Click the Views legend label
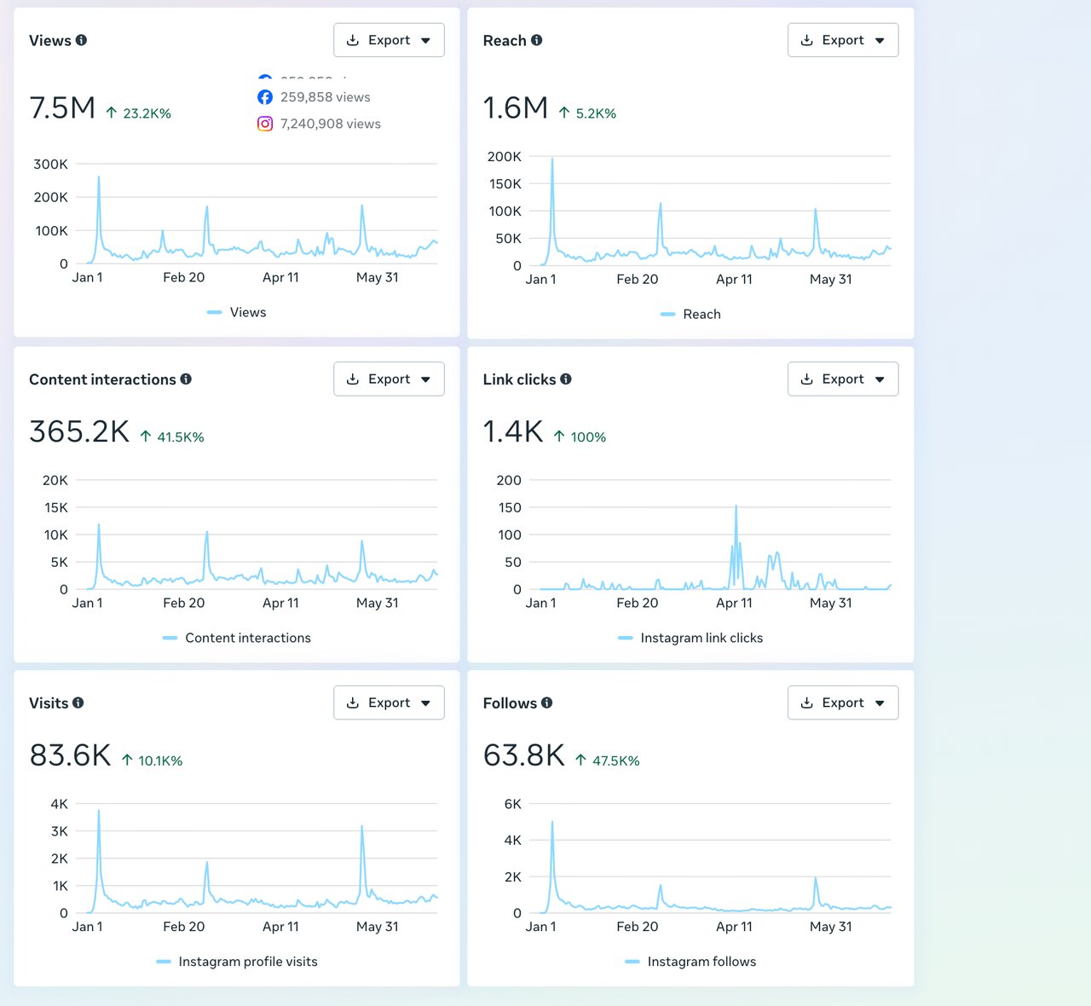Viewport: 1091px width, 1006px height. (248, 313)
